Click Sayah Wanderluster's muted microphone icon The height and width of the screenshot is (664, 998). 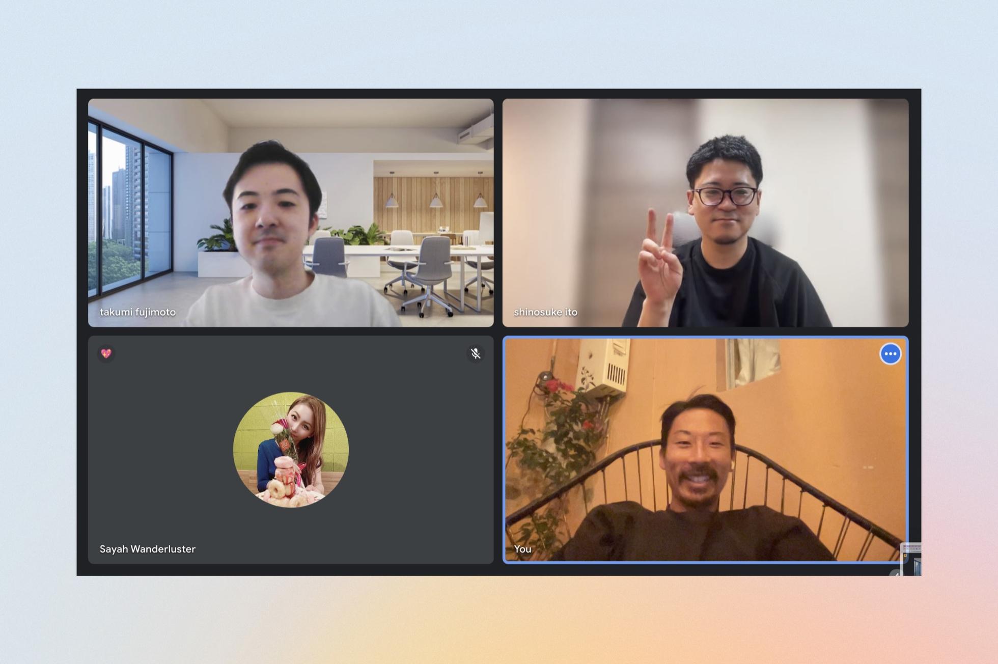[476, 353]
